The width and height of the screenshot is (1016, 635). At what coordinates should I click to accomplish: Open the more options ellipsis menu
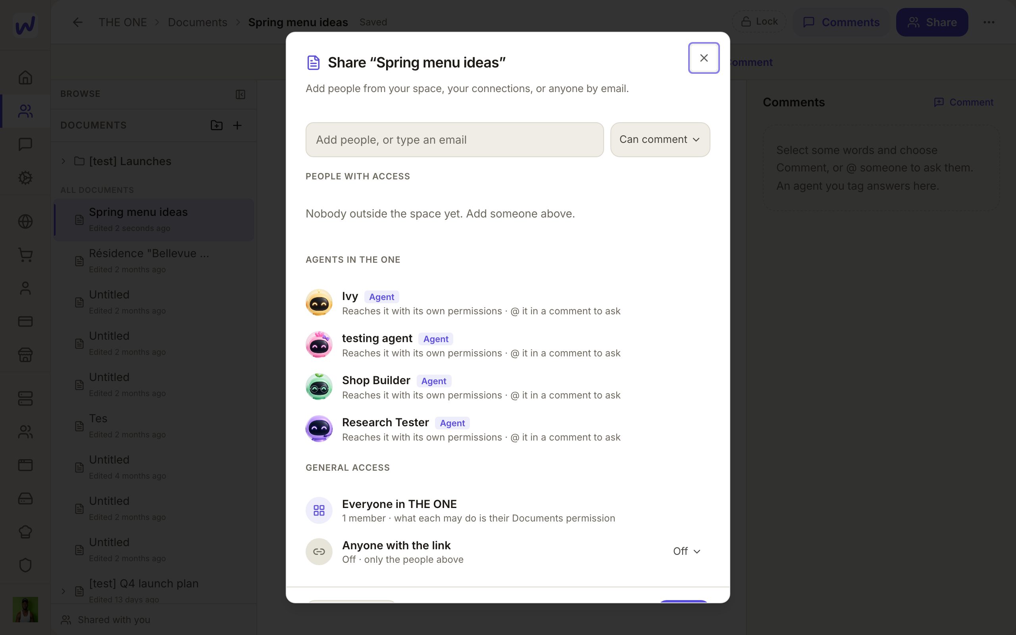coord(988,22)
